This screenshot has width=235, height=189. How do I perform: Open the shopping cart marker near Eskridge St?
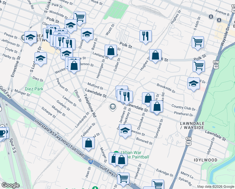(x=158, y=184)
